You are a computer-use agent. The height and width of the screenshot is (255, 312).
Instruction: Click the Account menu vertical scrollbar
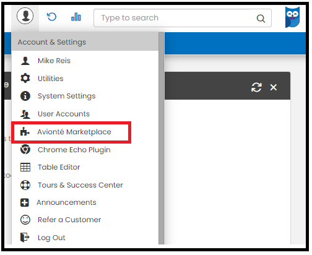pyautogui.click(x=162, y=138)
